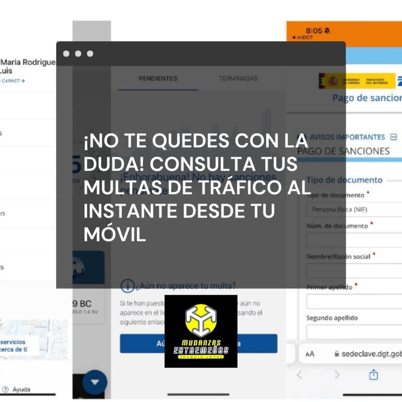Viewport: 402px width, 402px height.
Task: Switch to the PENDIENTES tab
Action: (158, 79)
